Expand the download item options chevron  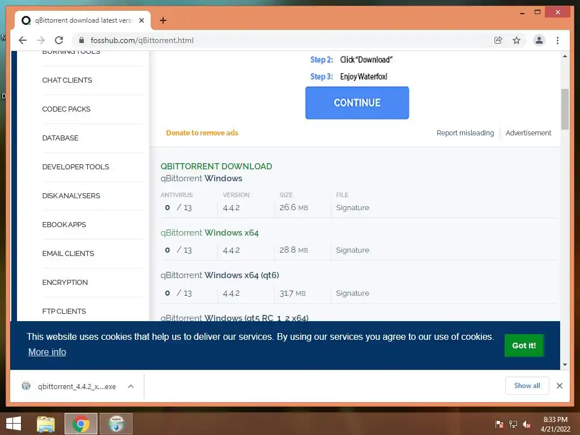131,386
